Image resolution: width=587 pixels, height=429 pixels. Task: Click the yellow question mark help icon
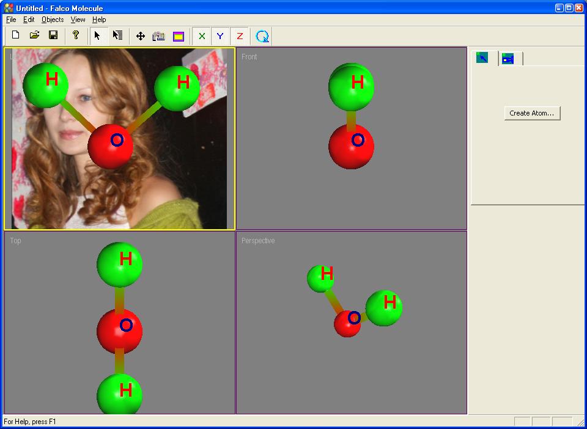coord(76,35)
